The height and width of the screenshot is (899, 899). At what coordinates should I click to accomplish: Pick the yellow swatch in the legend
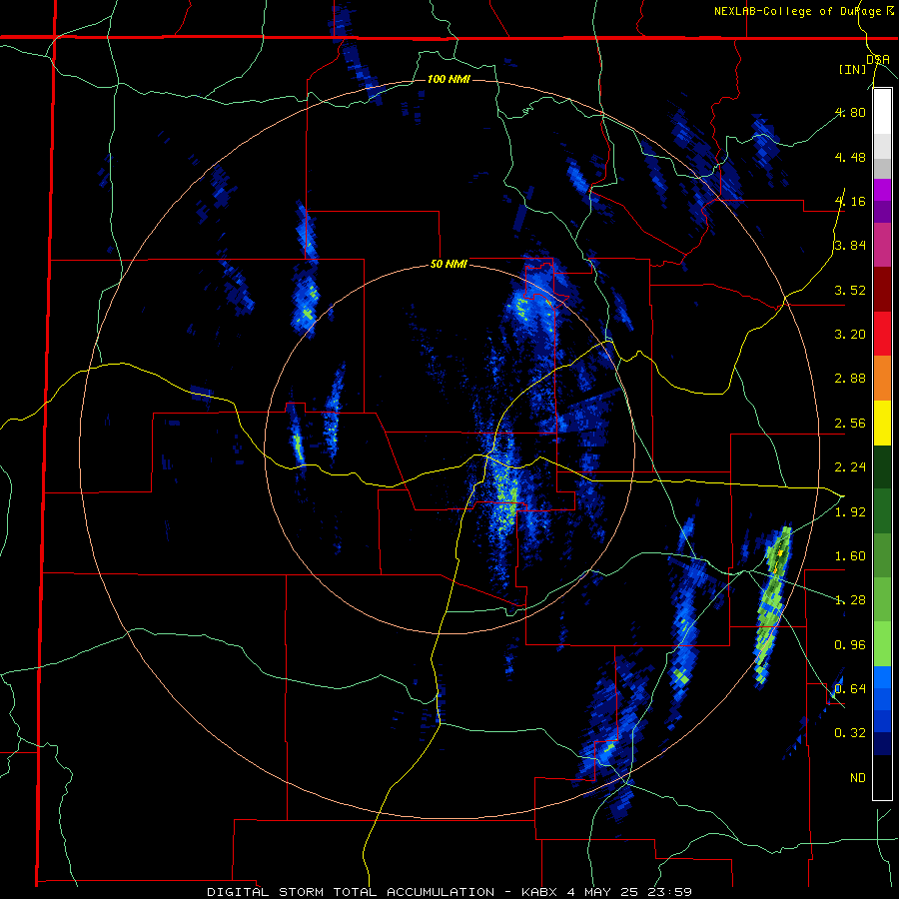[x=882, y=423]
